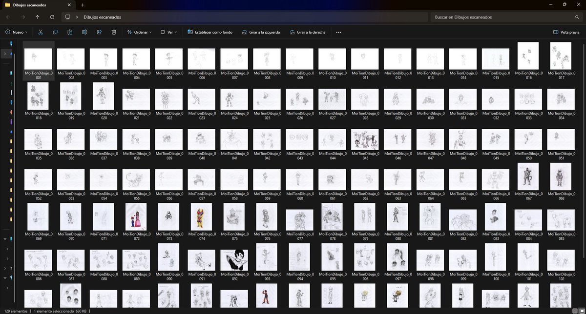Select thumbnail MoiTionDibujo_0041
586x314 pixels.
pos(234,140)
